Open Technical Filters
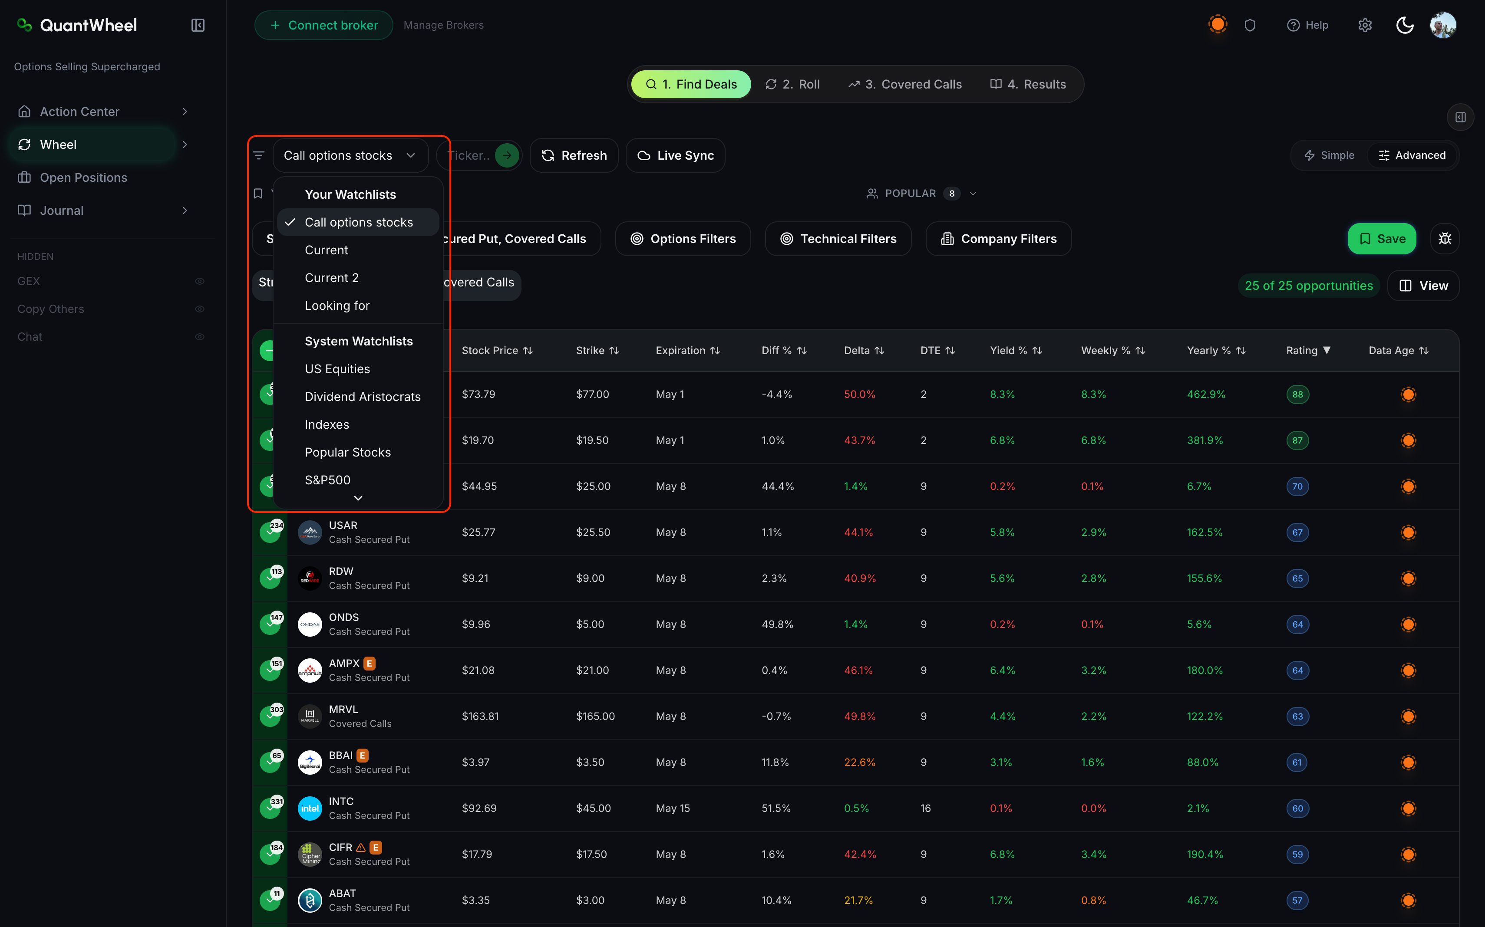The width and height of the screenshot is (1485, 927). [x=838, y=239]
